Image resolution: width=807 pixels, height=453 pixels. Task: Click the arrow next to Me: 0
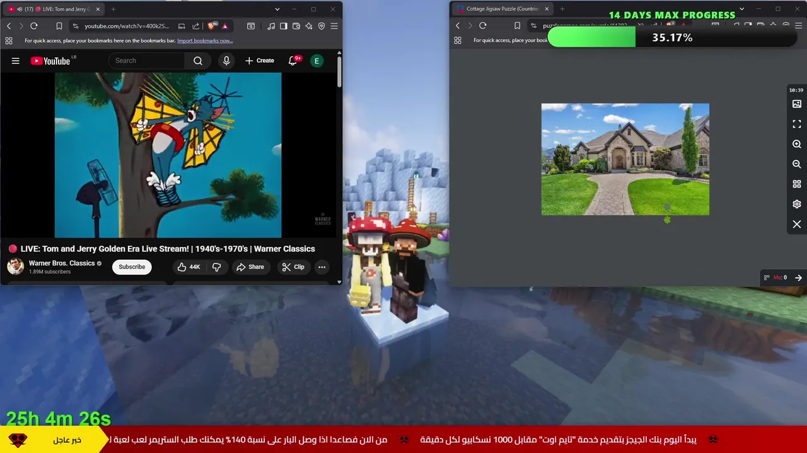pos(798,277)
